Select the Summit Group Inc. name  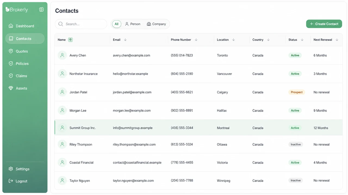click(x=83, y=128)
